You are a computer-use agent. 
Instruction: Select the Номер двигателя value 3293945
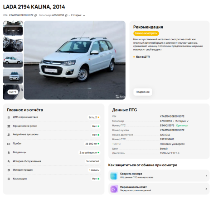pyautogui.click(x=165, y=135)
